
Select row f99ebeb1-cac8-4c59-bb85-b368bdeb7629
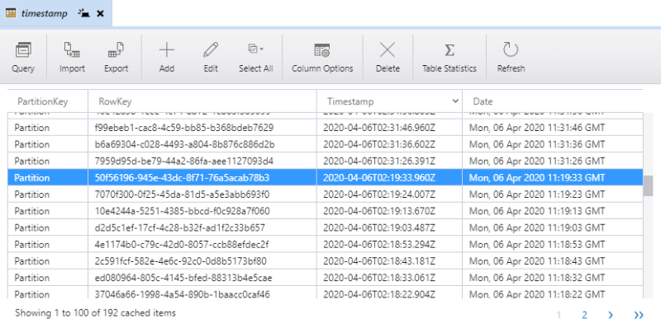326,128
